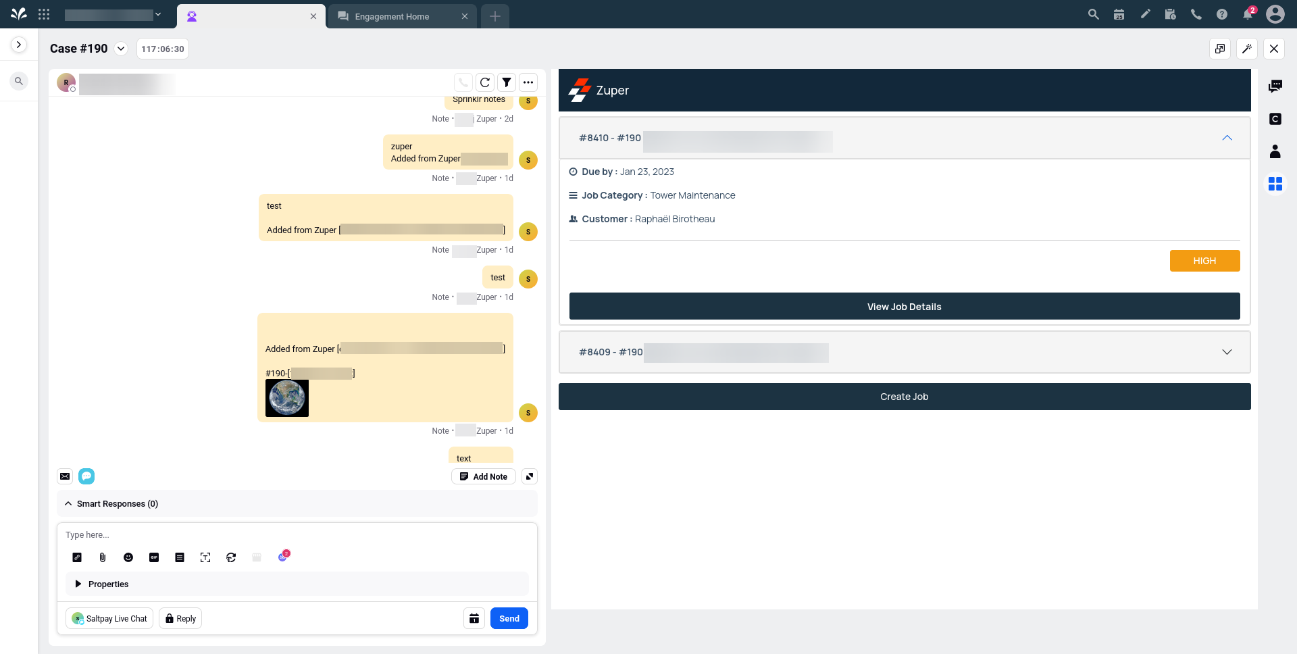Insert a GIF in the reply
This screenshot has width=1297, height=654.
click(154, 557)
